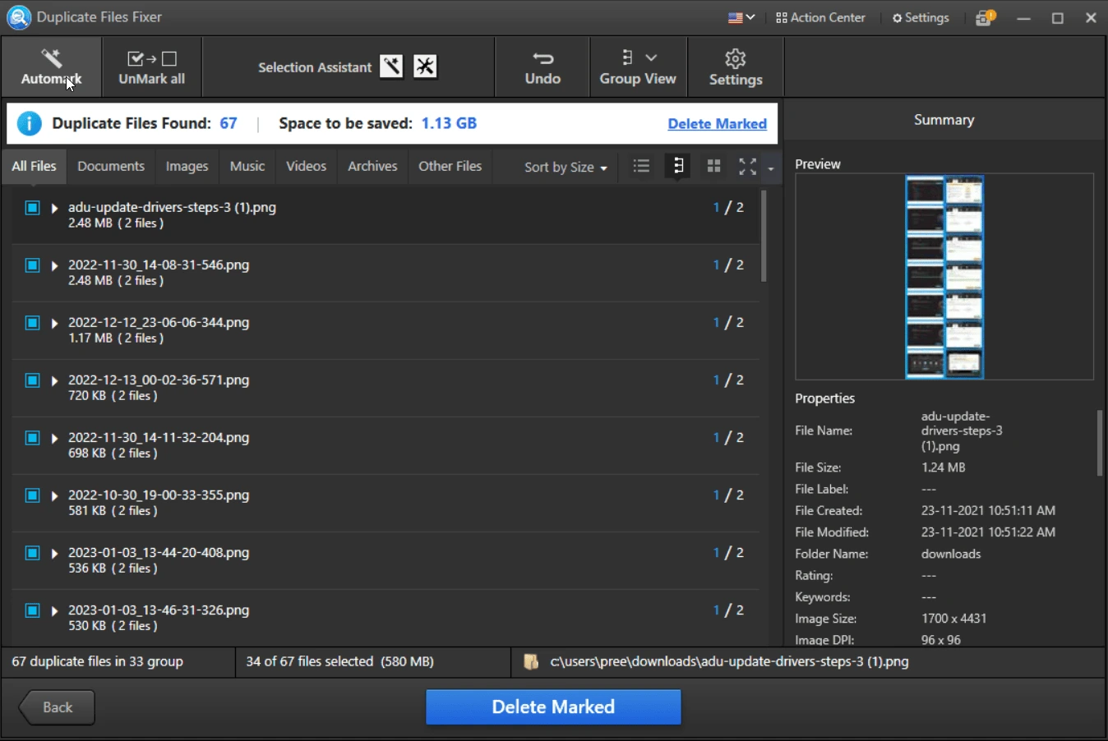The width and height of the screenshot is (1108, 741).
Task: Open Selection Assistant wand icon
Action: click(391, 67)
